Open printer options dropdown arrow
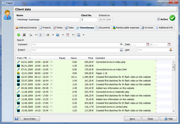 pyautogui.click(x=36, y=35)
